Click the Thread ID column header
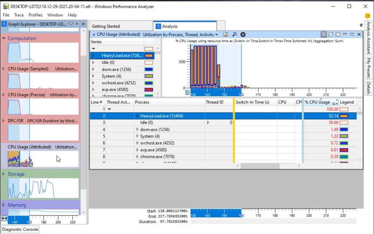 pos(219,102)
